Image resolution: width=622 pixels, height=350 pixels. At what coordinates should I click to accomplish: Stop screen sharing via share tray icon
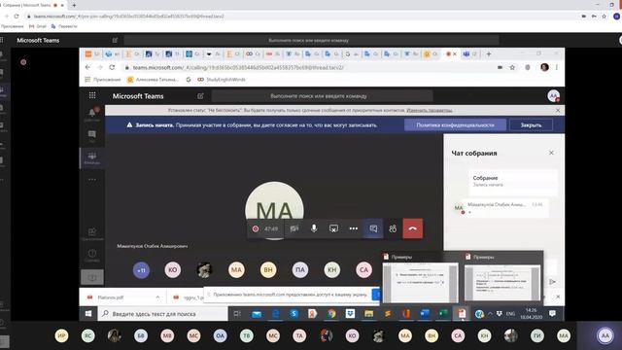[x=333, y=228]
